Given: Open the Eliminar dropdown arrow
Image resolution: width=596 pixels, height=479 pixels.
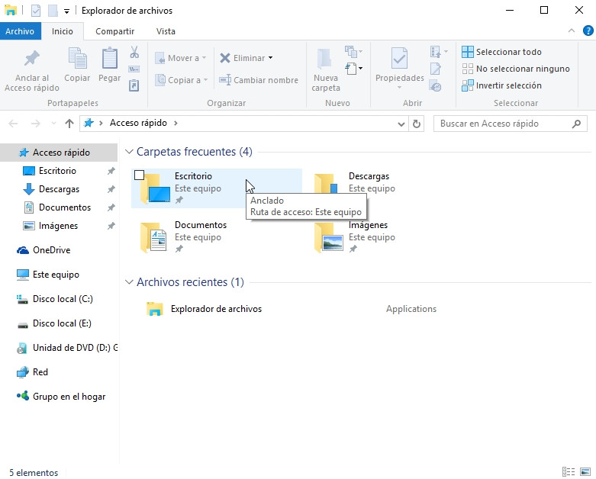Looking at the screenshot, I should tap(270, 58).
